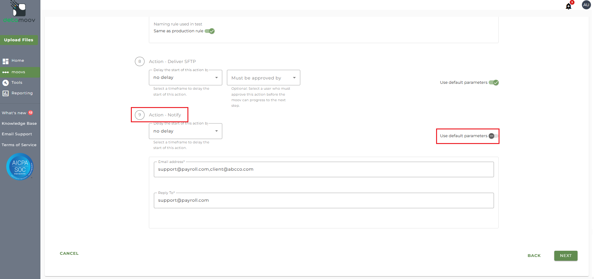Click the moovs dots icon

coord(6,72)
